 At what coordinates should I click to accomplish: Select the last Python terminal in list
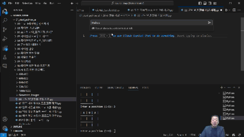(x=230, y=118)
